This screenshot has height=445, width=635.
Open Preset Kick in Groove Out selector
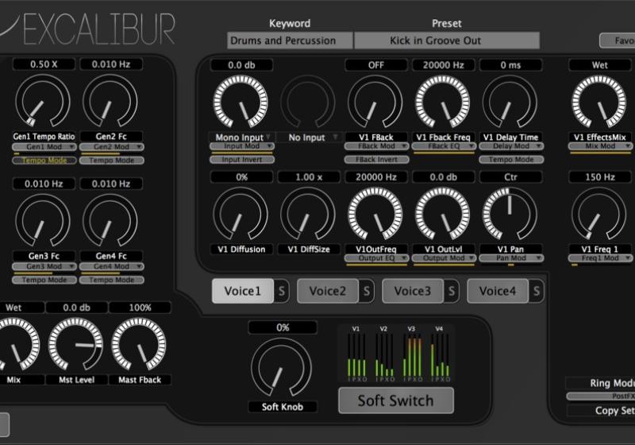click(447, 41)
